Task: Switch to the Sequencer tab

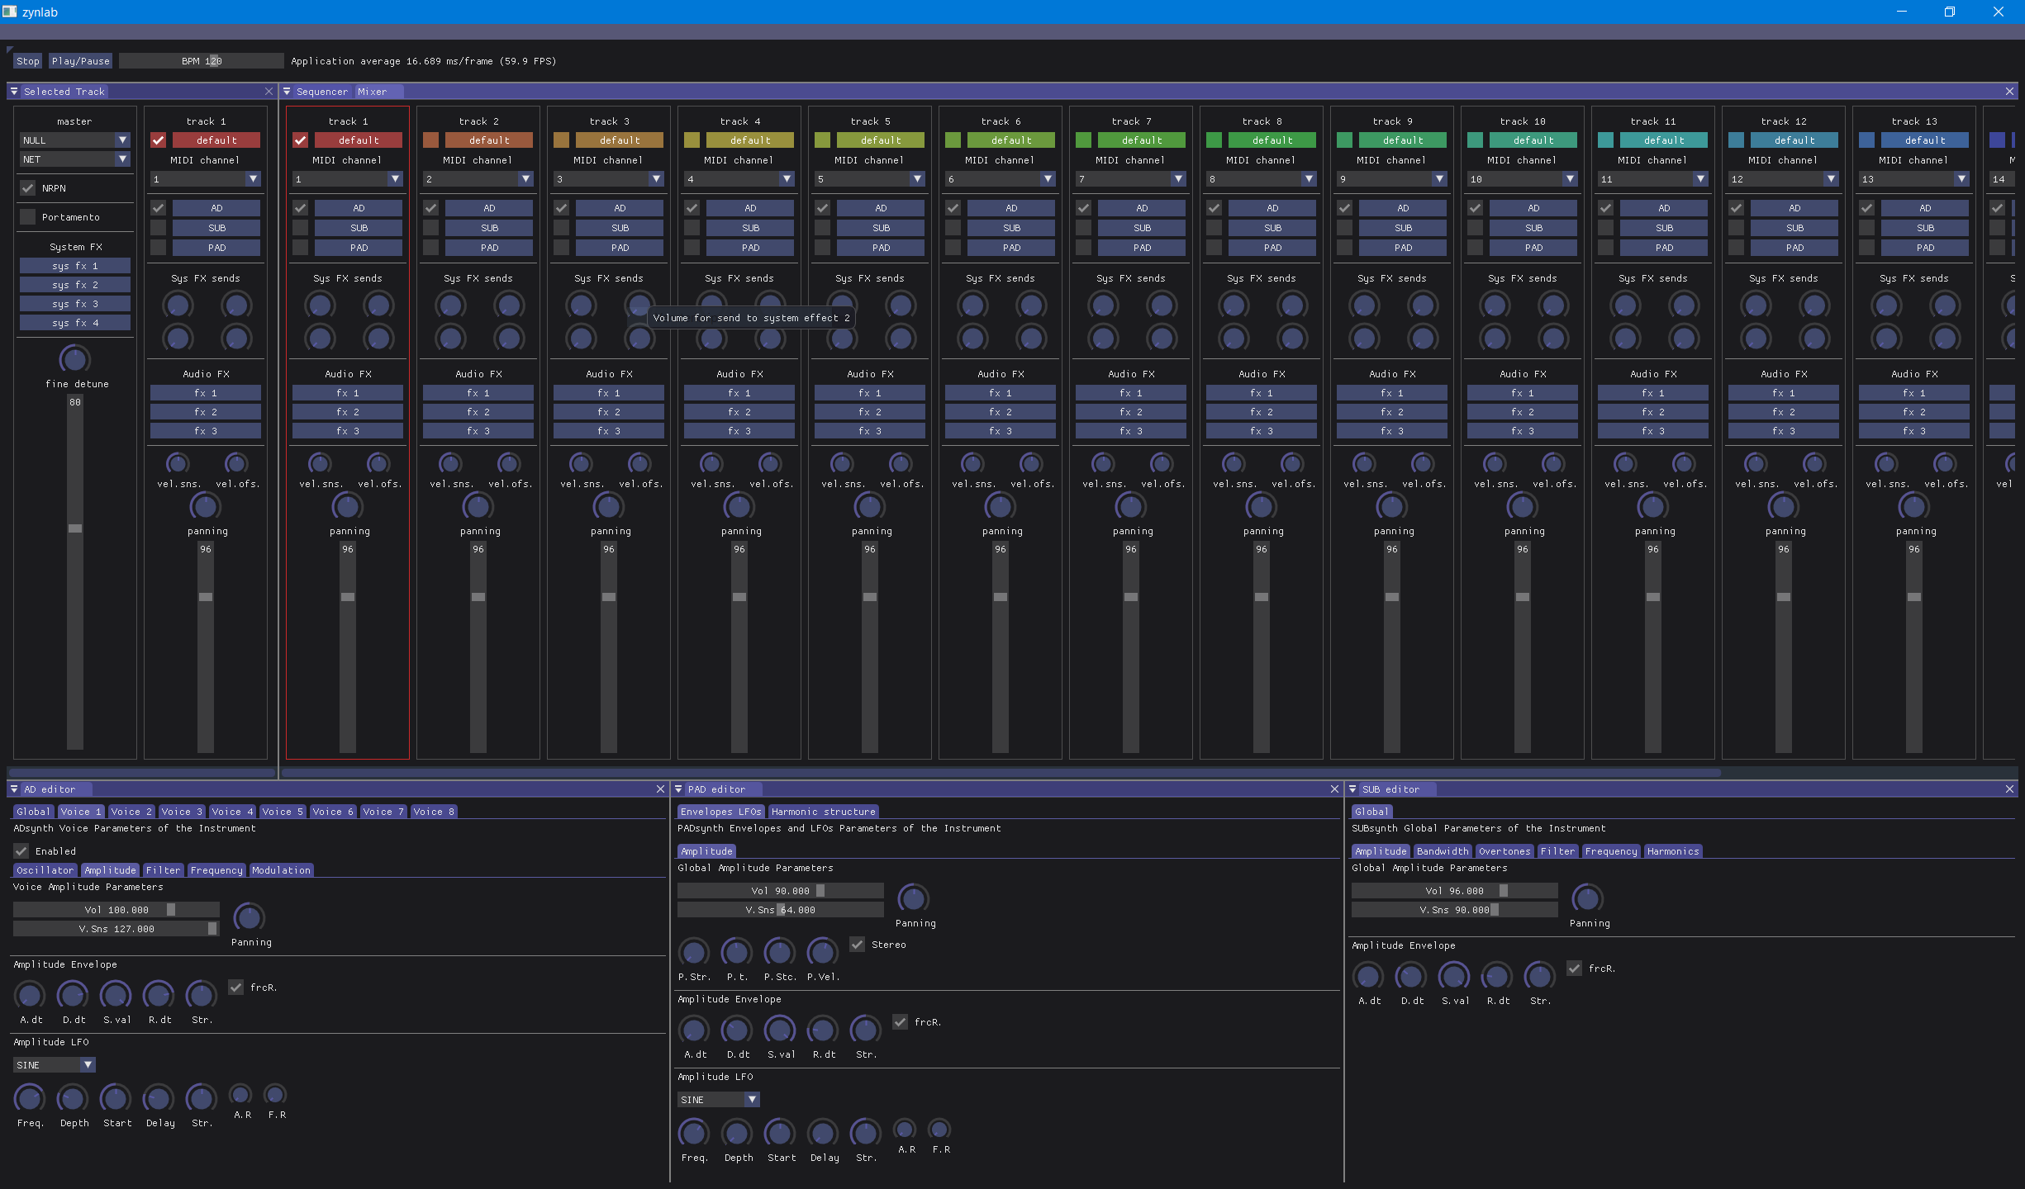Action: 321,92
